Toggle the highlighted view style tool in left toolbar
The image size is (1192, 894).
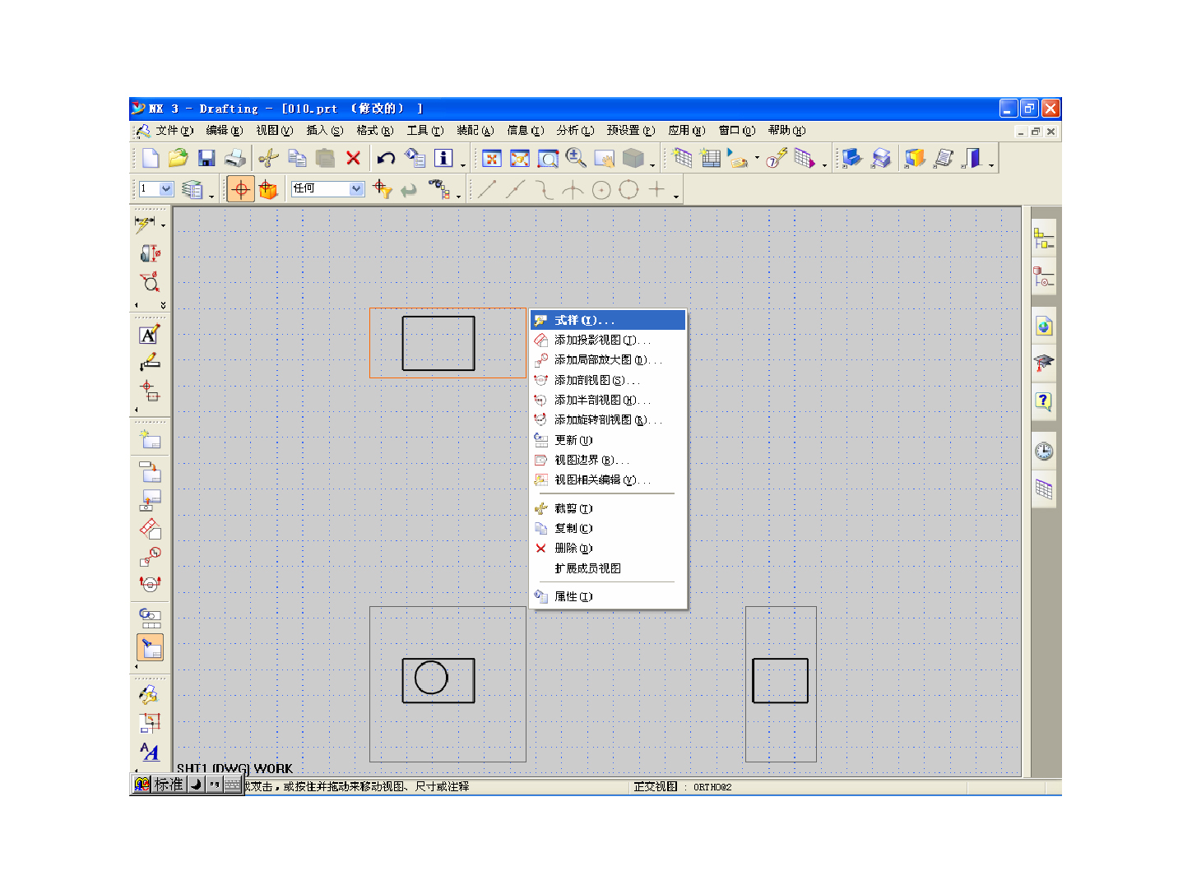(151, 647)
